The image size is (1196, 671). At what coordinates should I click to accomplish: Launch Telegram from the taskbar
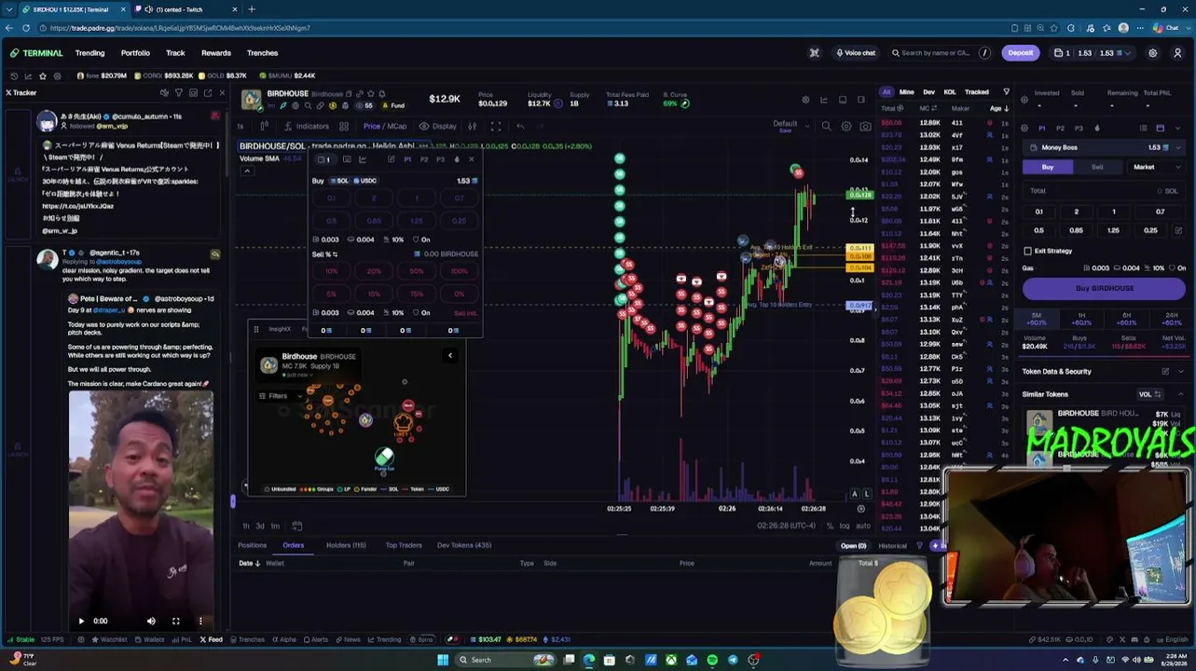pyautogui.click(x=733, y=660)
